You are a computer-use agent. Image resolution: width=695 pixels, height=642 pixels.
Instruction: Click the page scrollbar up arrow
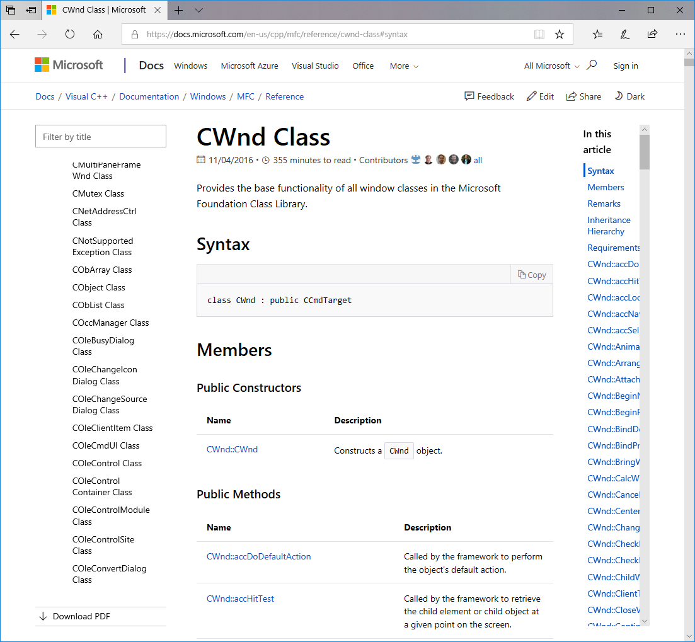689,53
